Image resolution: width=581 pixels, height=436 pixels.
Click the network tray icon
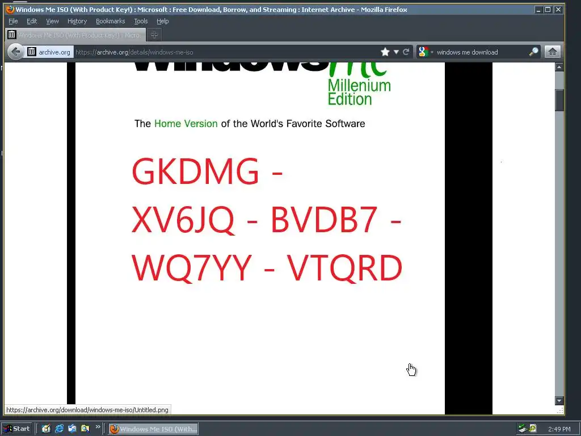pyautogui.click(x=522, y=429)
